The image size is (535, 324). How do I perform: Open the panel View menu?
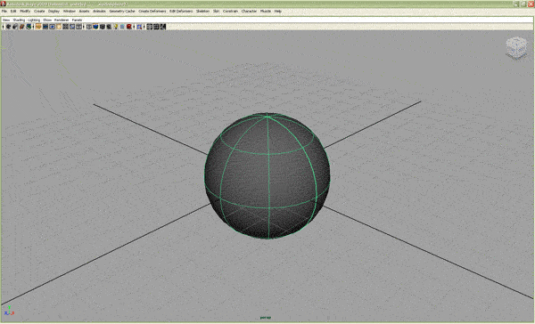(x=6, y=20)
